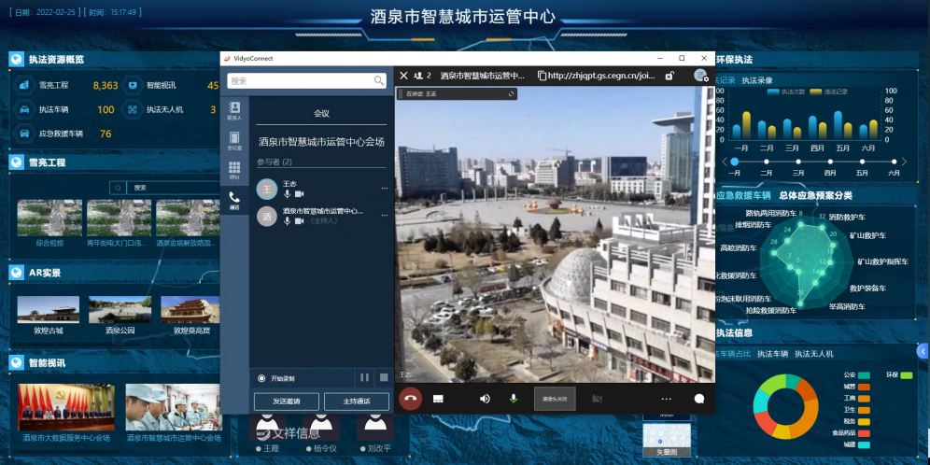930x465 pixels.
Task: Select the start recording radio button
Action: click(261, 378)
